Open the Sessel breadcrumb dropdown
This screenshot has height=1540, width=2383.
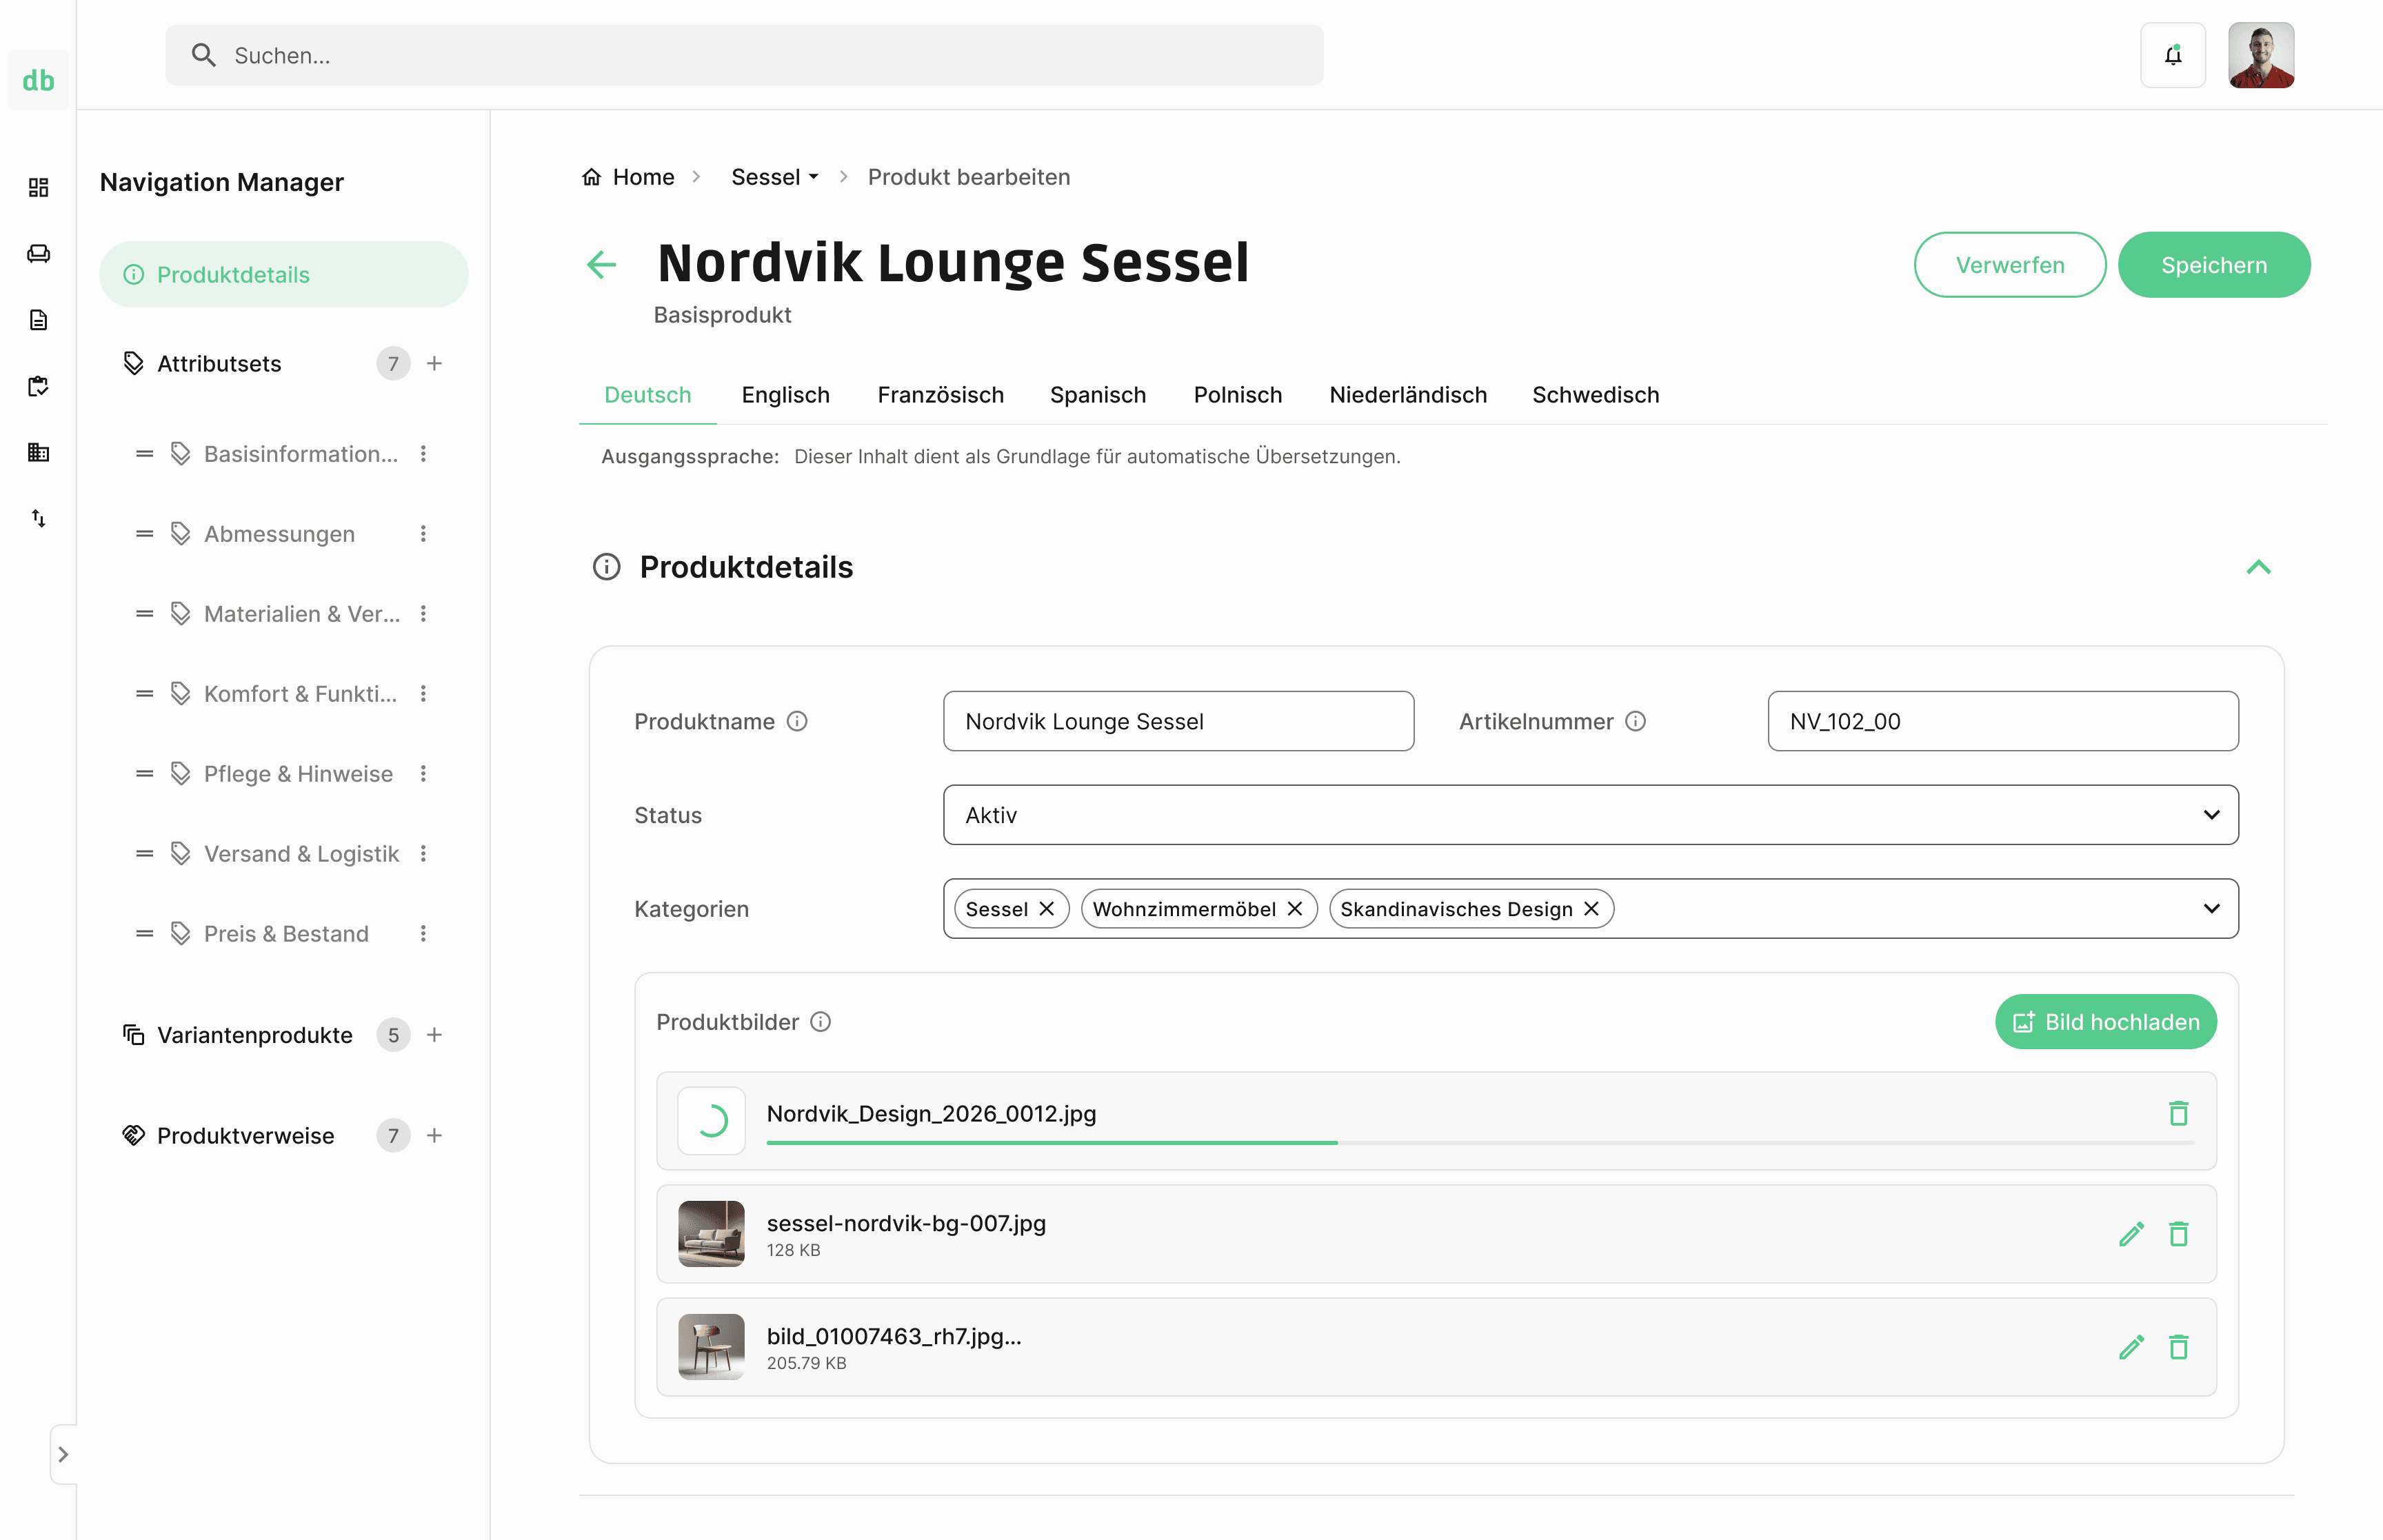(775, 177)
